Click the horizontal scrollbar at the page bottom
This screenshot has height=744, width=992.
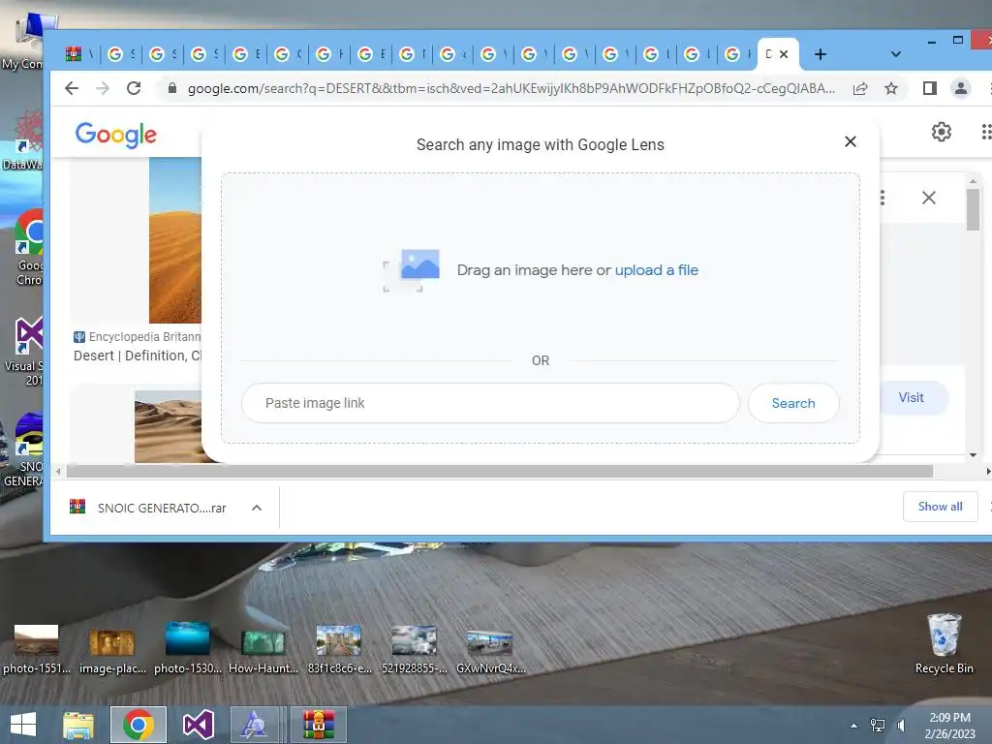coord(499,472)
